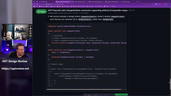Click the green Open issue status badge
171x96 pixels.
(41, 11)
